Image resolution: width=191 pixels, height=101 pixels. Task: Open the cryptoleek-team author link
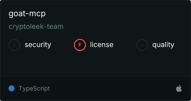coord(36,27)
